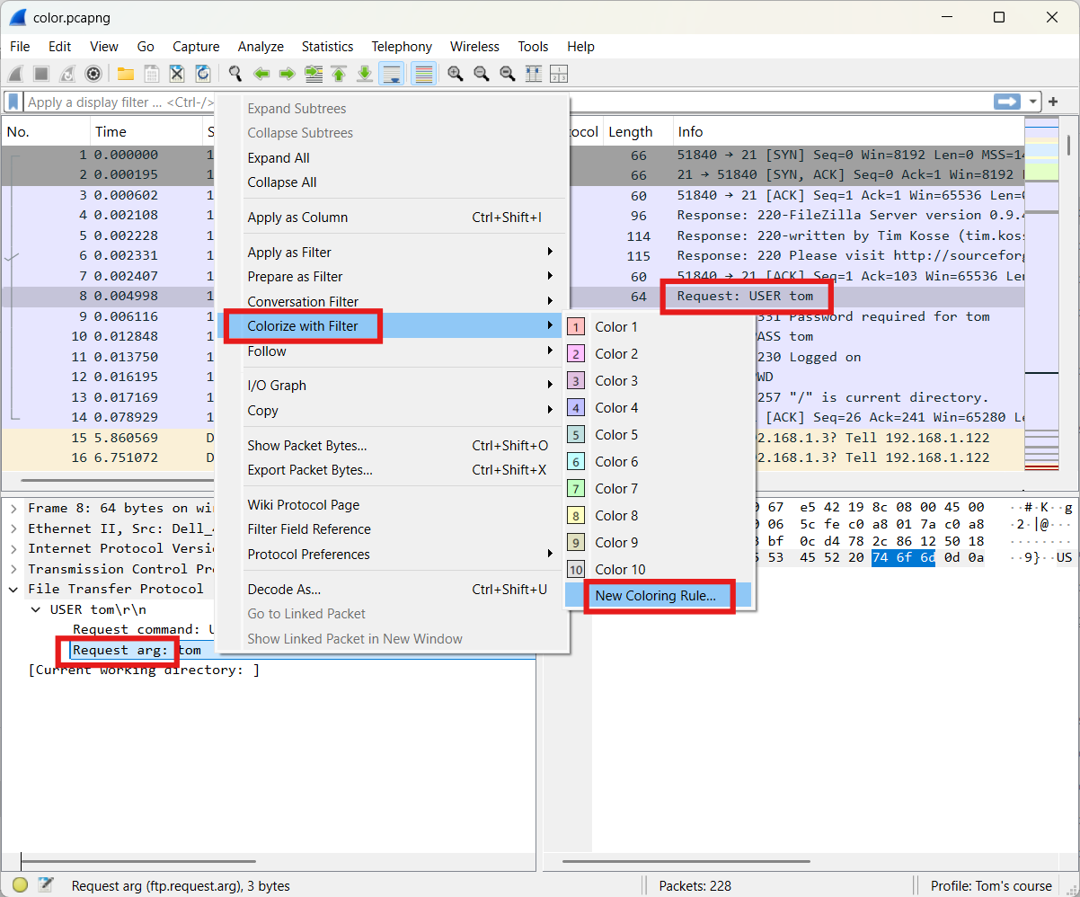
Task: Click the add filter plus button
Action: (1054, 102)
